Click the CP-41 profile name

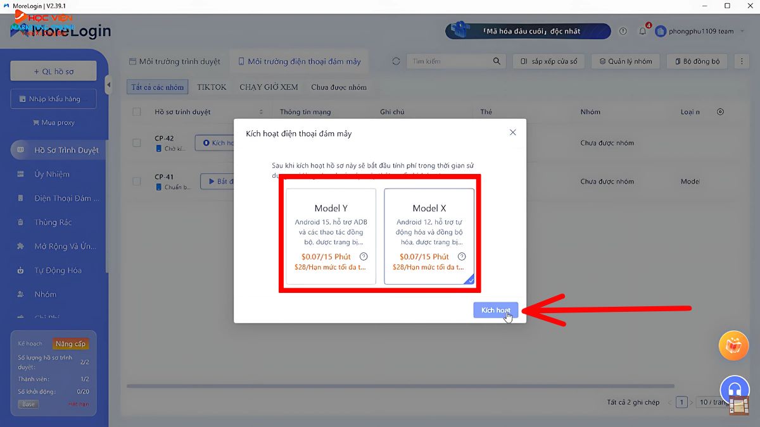click(x=164, y=176)
